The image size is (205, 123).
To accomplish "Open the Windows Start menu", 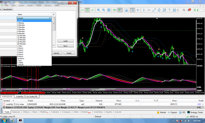I will [x=4, y=120].
